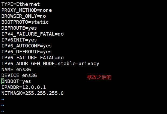Click the last tilde empty-line marker

tap(3, 111)
